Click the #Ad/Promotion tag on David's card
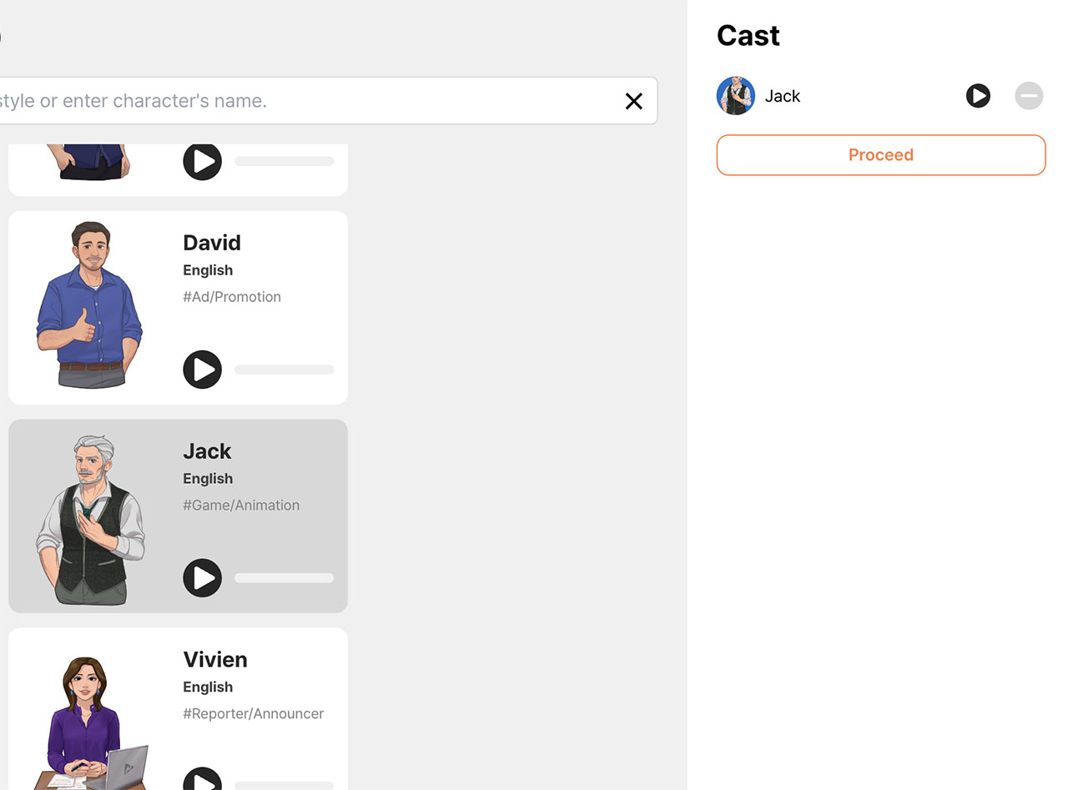This screenshot has width=1068, height=790. tap(231, 296)
